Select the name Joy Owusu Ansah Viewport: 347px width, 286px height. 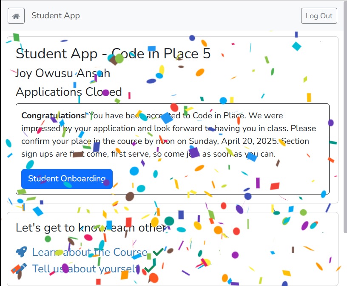(63, 73)
